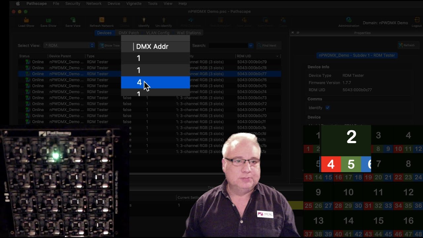423x238 pixels.
Task: Open the Pathscape application menu
Action: pyautogui.click(x=37, y=3)
